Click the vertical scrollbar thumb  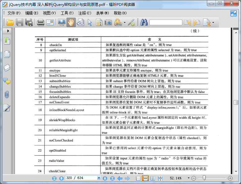(236, 102)
